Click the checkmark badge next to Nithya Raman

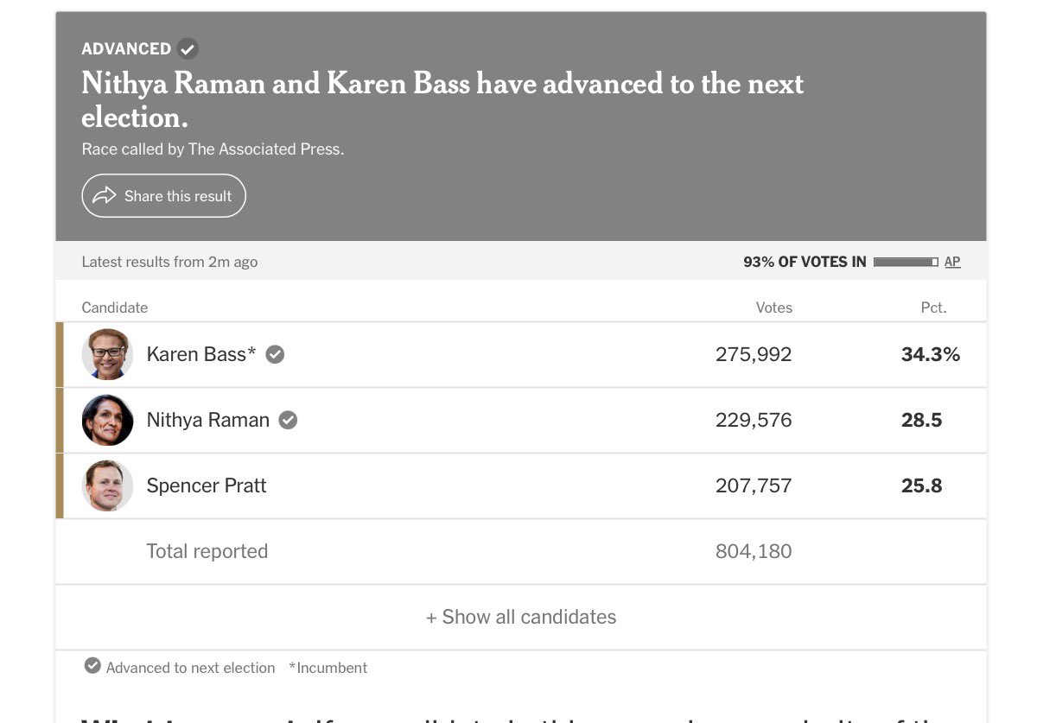[288, 420]
